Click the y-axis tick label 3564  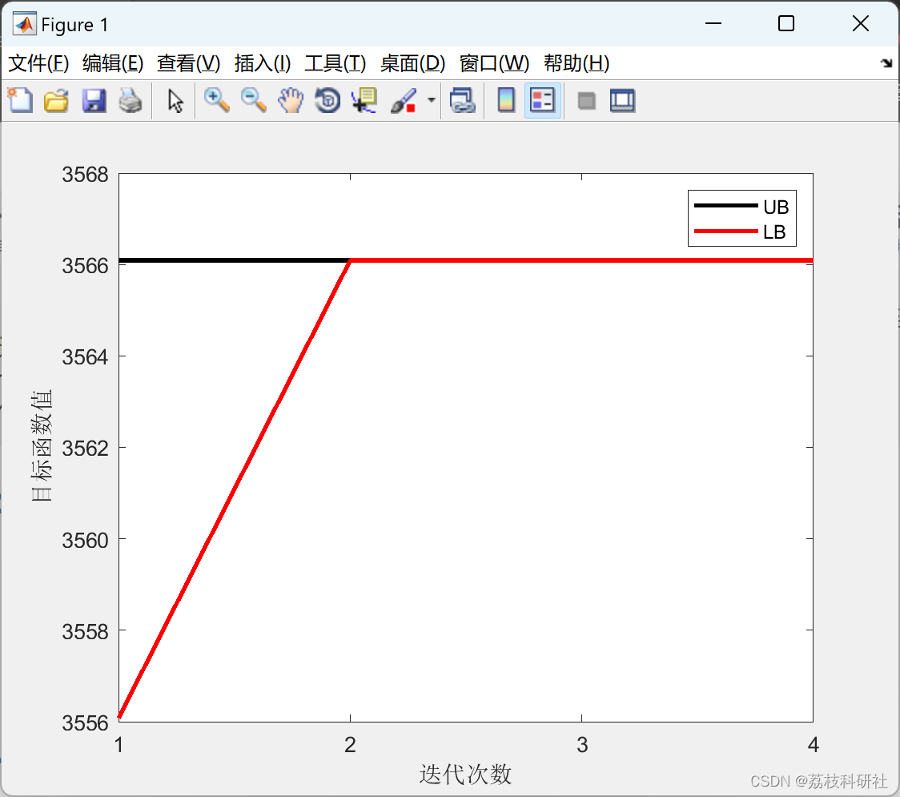pyautogui.click(x=85, y=357)
